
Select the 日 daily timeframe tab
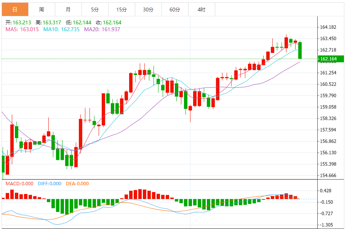point(15,10)
